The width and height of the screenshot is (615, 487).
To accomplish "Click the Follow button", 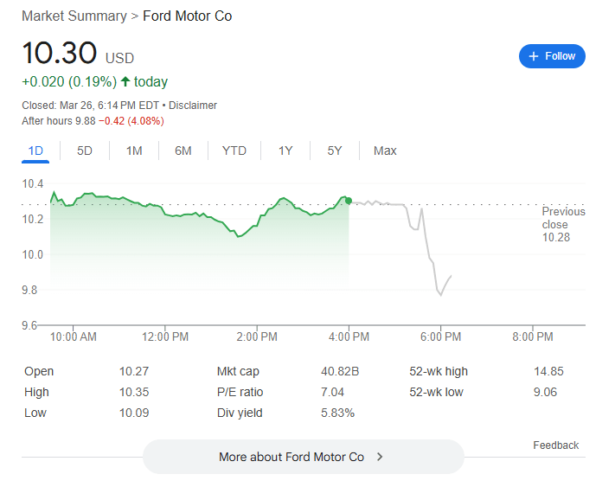I will 552,56.
